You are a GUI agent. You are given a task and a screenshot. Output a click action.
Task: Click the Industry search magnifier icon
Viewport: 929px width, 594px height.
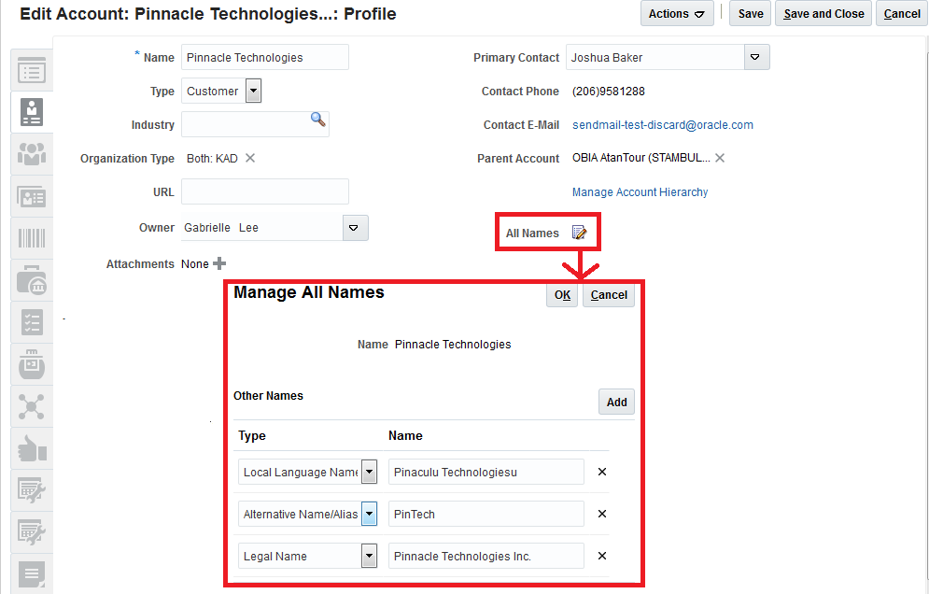[318, 120]
